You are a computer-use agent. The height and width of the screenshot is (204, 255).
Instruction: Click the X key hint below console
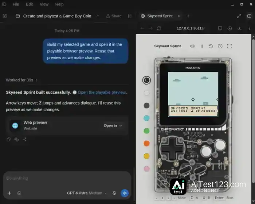click(204, 198)
